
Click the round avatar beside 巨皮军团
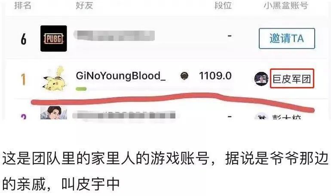(261, 79)
